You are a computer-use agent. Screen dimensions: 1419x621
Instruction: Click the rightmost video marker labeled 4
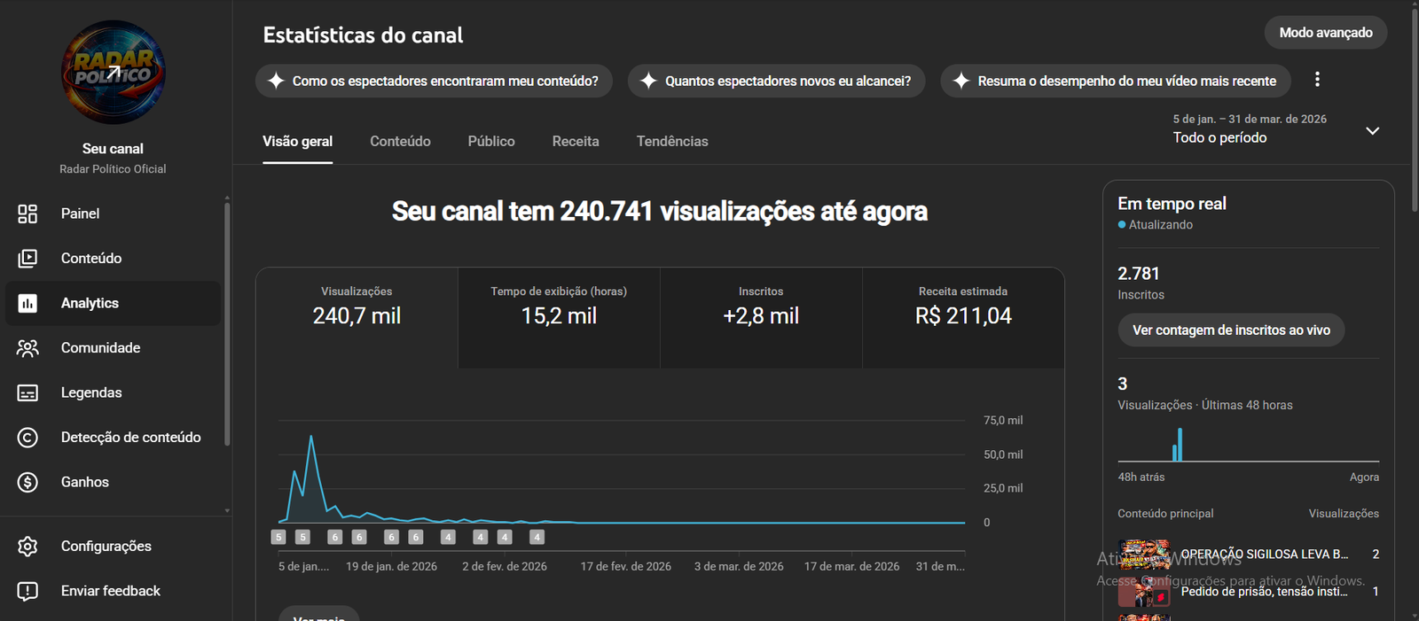click(537, 537)
